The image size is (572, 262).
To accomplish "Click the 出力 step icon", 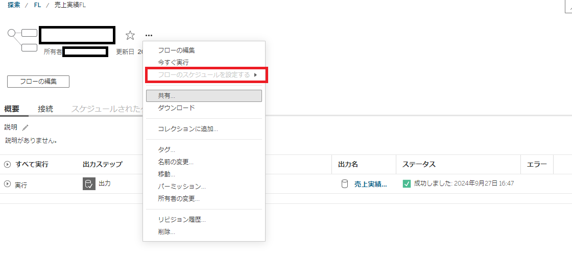I will 89,184.
